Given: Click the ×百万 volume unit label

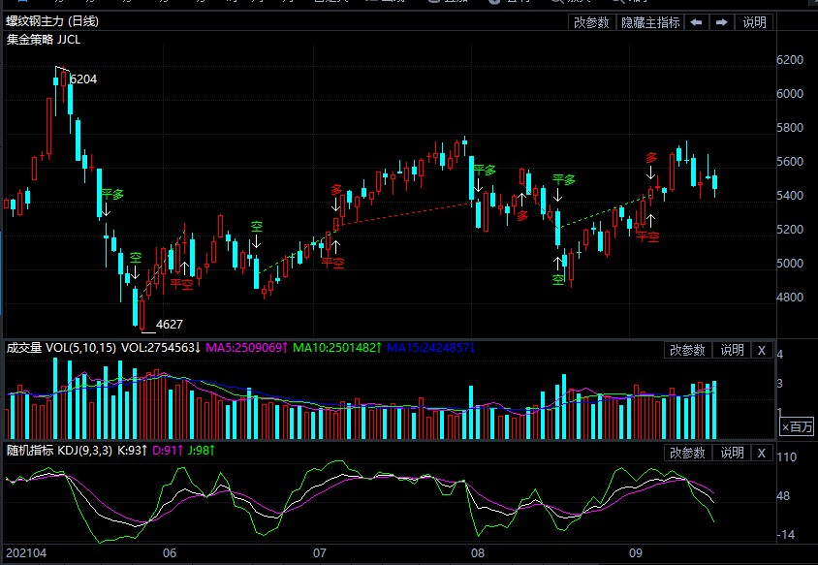Looking at the screenshot, I should 798,426.
